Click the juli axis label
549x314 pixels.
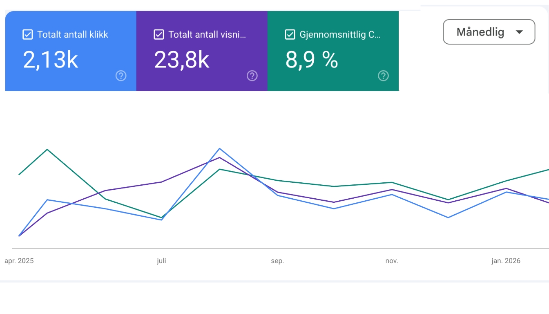click(x=161, y=261)
